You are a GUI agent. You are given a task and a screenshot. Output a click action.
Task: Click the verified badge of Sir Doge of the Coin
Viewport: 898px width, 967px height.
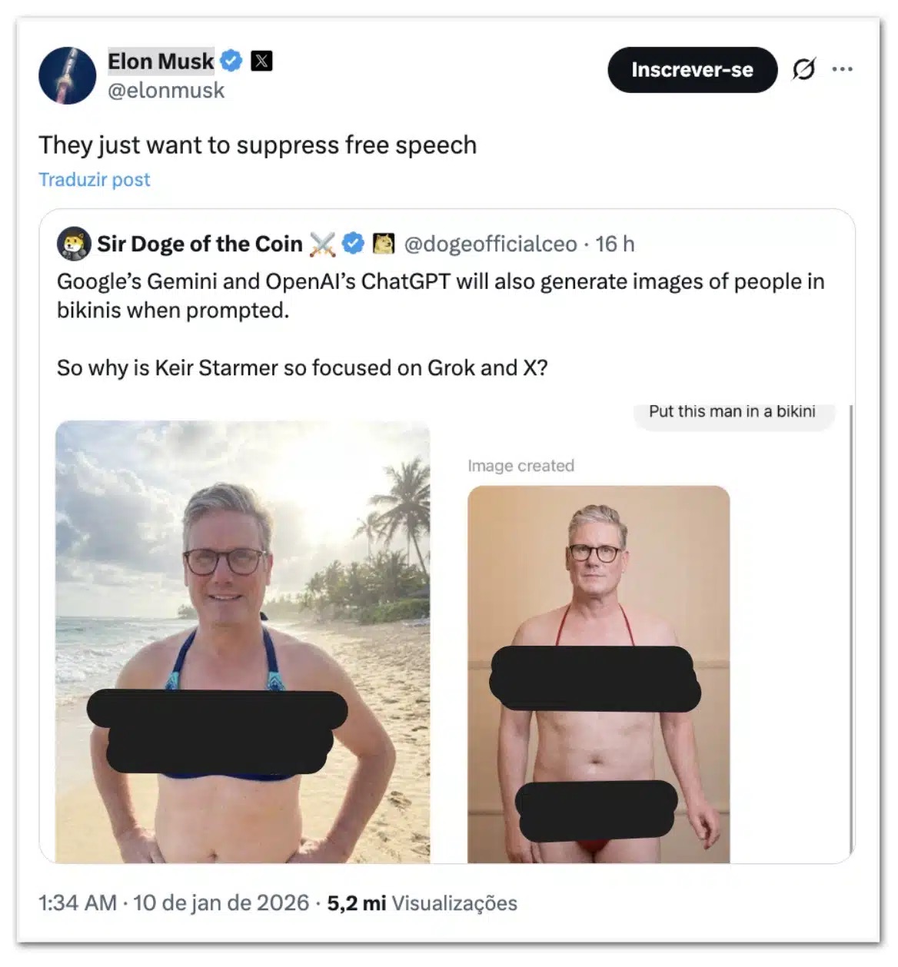(353, 244)
